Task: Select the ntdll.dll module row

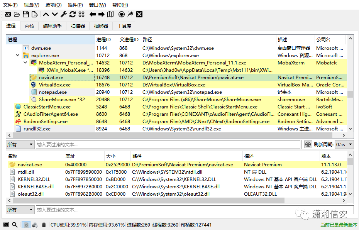Action: coord(177,172)
